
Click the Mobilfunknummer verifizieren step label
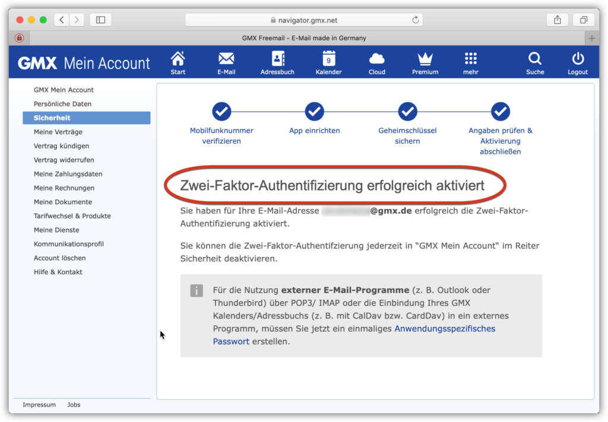(221, 136)
